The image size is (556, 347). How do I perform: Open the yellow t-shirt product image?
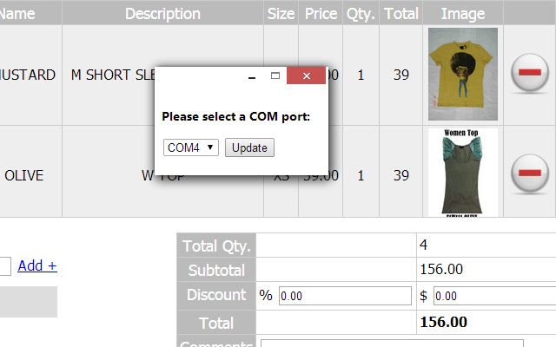point(463,74)
